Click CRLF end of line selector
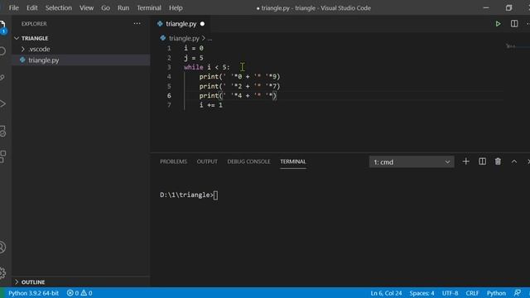Screen dimensions: 530x298 click(472, 293)
